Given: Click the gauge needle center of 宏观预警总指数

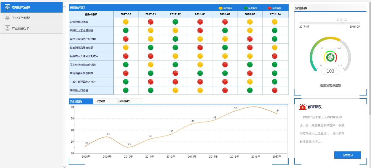Looking at the screenshot, I should 330,57.
